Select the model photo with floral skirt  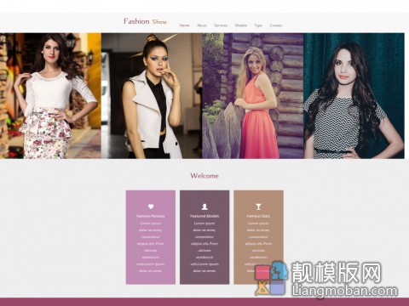click(x=50, y=96)
